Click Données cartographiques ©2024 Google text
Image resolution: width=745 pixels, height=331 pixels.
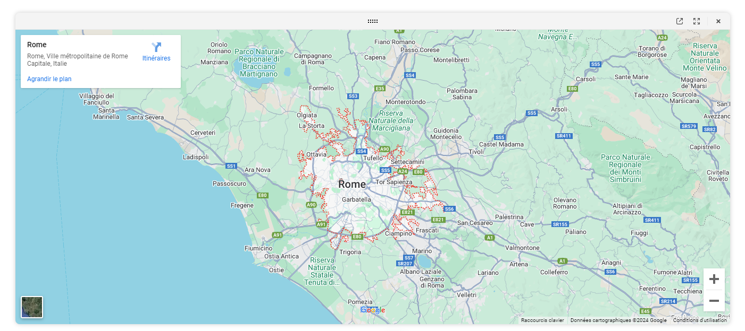[618, 320]
